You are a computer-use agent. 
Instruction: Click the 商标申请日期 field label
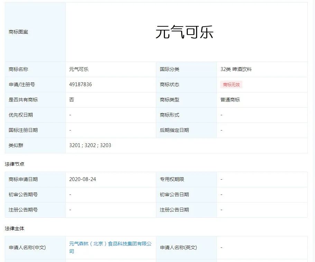[x=23, y=179]
